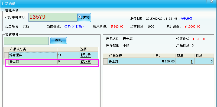Click 选择 for the 熔岩果实 row
This screenshot has width=217, height=107.
click(x=86, y=55)
